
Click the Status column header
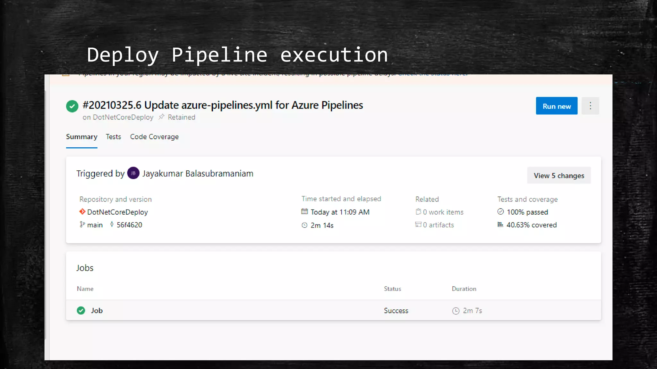click(x=392, y=289)
